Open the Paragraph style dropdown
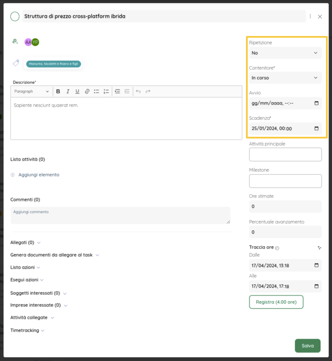This screenshot has height=361, width=332. (x=32, y=91)
